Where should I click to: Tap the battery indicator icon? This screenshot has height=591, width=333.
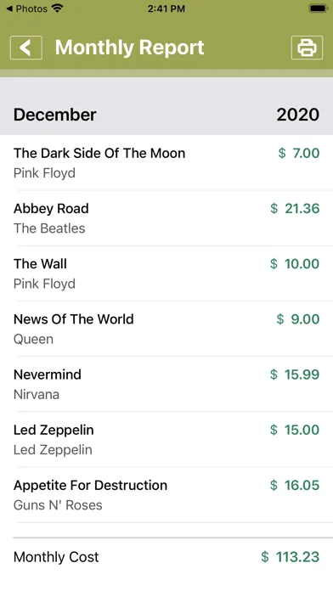coord(318,8)
